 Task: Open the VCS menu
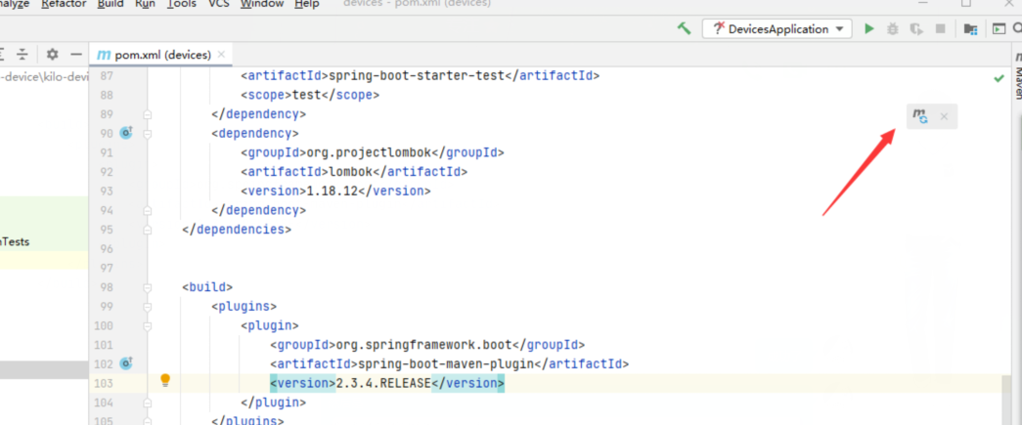click(x=219, y=4)
